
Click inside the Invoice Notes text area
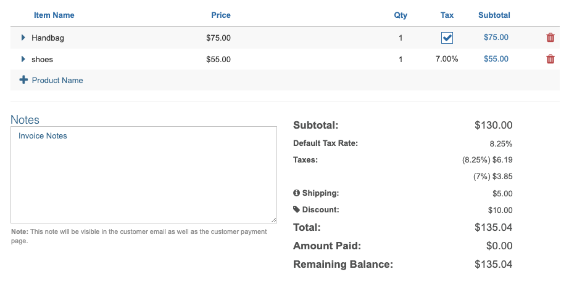click(x=143, y=175)
